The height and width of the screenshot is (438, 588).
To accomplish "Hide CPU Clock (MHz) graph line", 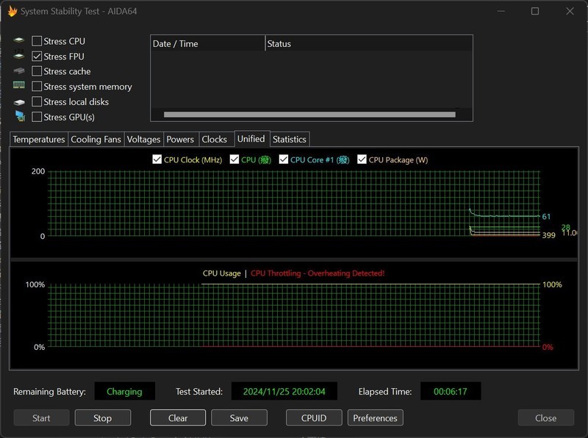I will pyautogui.click(x=157, y=159).
